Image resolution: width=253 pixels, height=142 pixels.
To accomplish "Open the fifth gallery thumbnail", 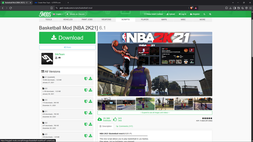I will (184, 104).
